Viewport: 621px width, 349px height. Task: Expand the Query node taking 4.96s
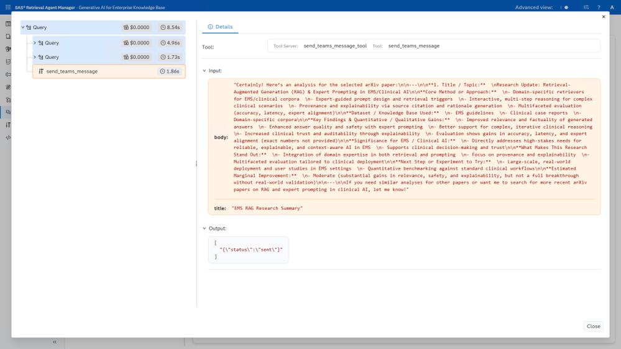(35, 43)
